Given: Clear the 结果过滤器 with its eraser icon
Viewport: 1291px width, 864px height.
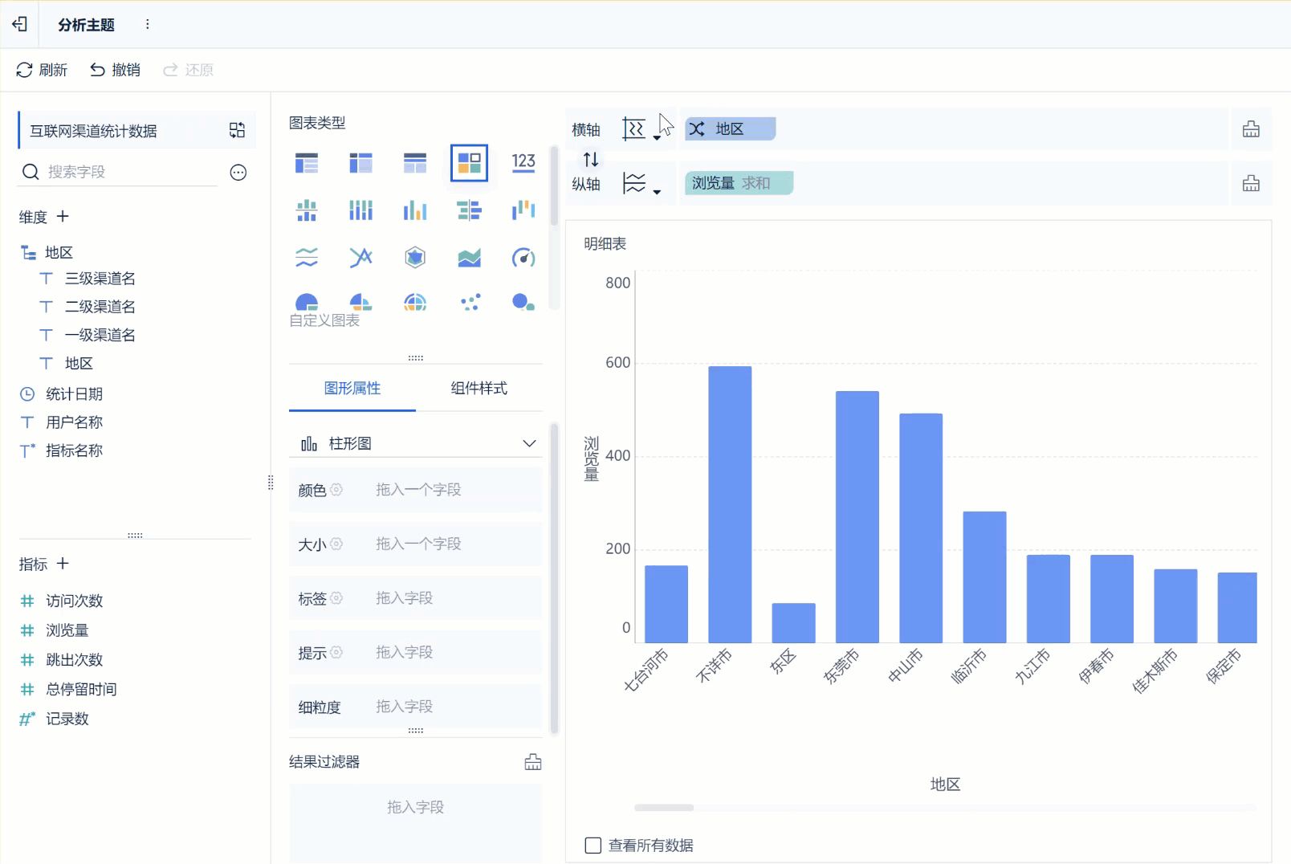Looking at the screenshot, I should pyautogui.click(x=533, y=762).
